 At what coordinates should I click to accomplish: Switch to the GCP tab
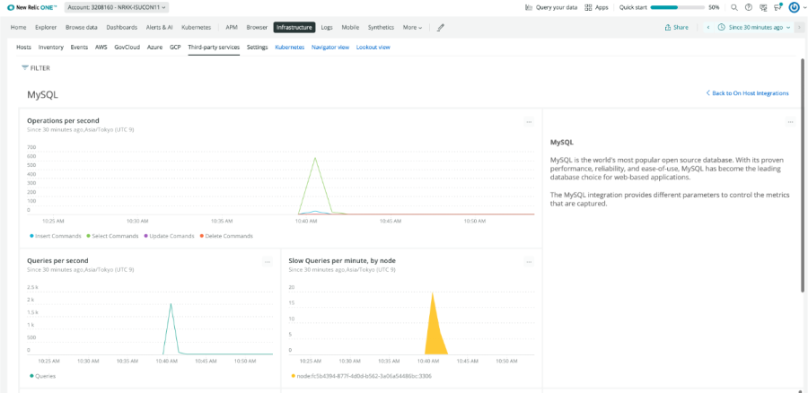(175, 47)
